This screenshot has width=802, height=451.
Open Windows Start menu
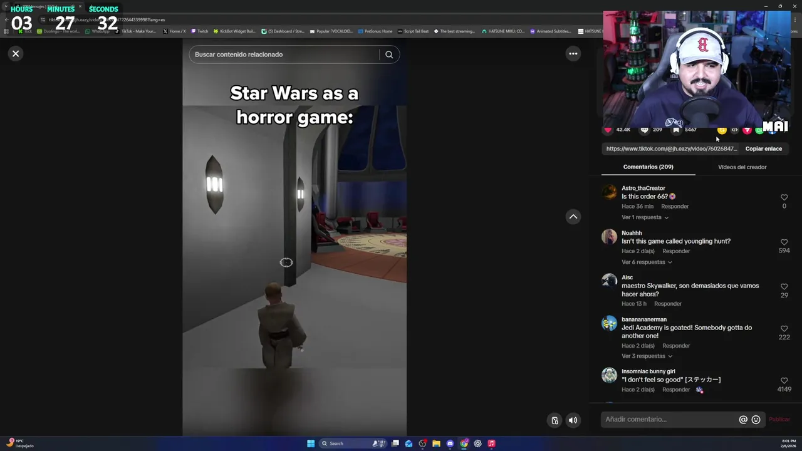pyautogui.click(x=311, y=443)
